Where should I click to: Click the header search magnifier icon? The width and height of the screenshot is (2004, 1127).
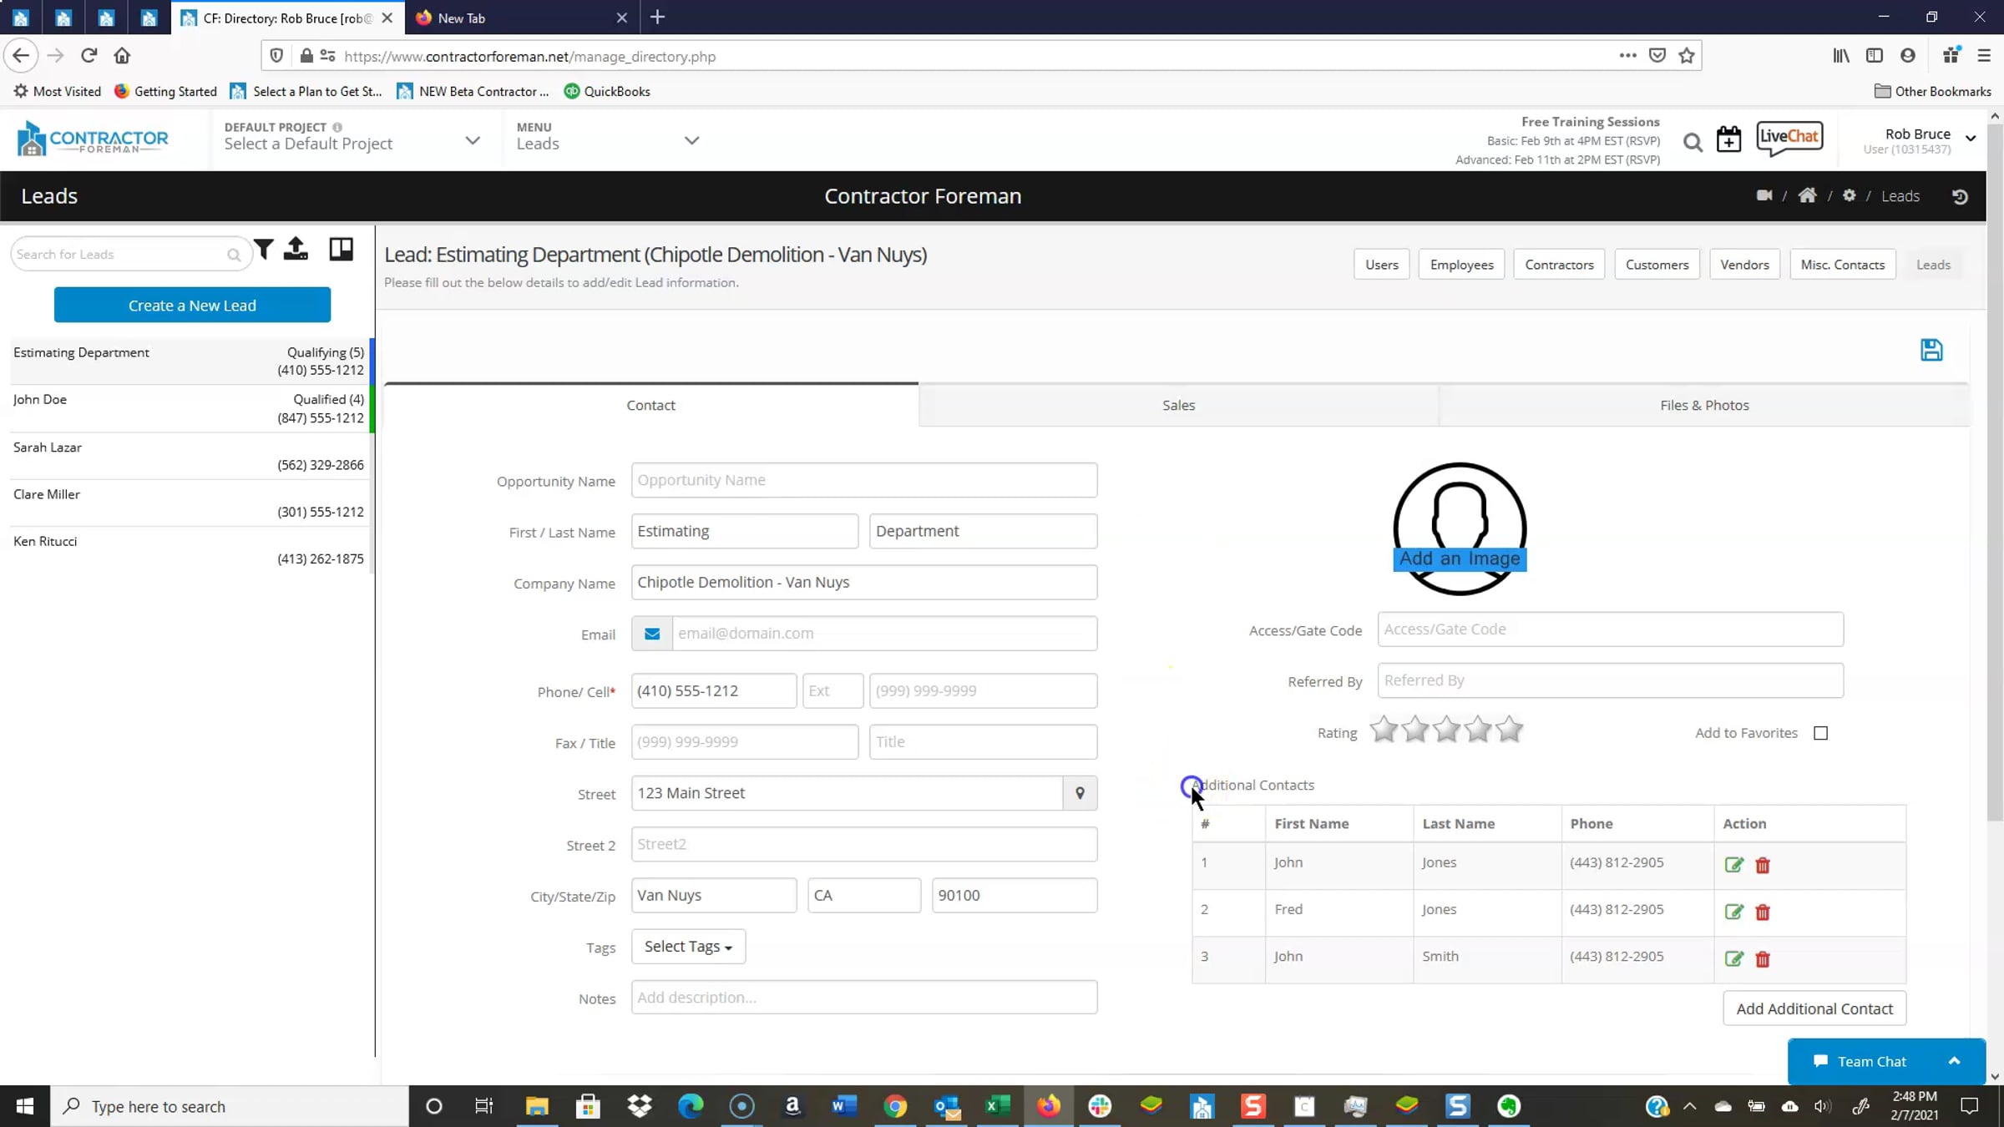[x=1693, y=143]
